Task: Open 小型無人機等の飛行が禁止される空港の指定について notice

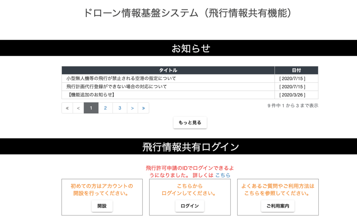Action: tap(121, 79)
